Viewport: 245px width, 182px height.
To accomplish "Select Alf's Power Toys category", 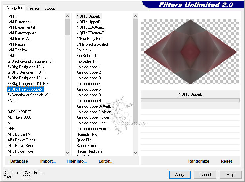I will pos(21,151).
